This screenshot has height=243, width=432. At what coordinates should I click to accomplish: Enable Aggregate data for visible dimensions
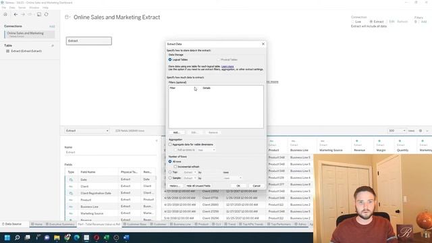click(x=170, y=144)
